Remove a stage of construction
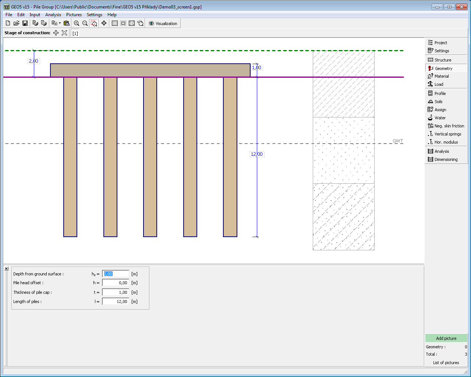The height and width of the screenshot is (377, 471). point(64,33)
